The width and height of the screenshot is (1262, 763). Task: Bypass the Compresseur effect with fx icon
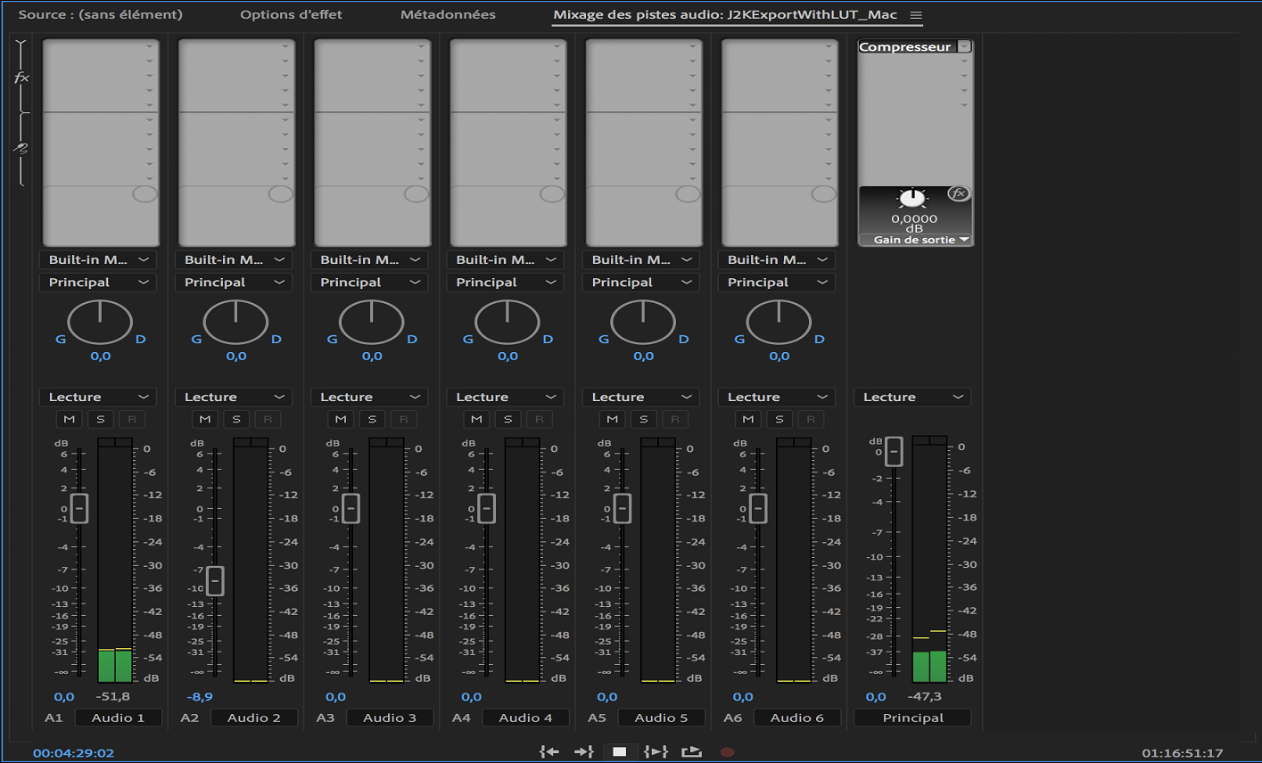coord(958,193)
